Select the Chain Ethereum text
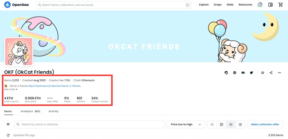288x139 pixels. click(x=84, y=80)
